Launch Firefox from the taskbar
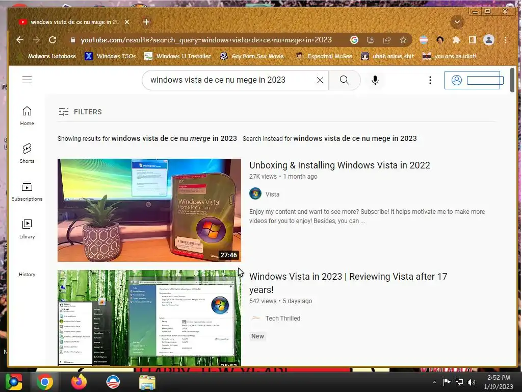This screenshot has width=522, height=392. pos(79,382)
